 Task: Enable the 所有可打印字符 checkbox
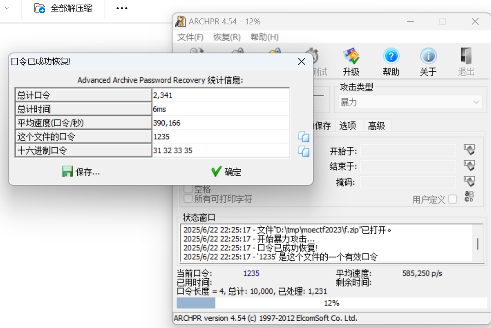coord(188,199)
